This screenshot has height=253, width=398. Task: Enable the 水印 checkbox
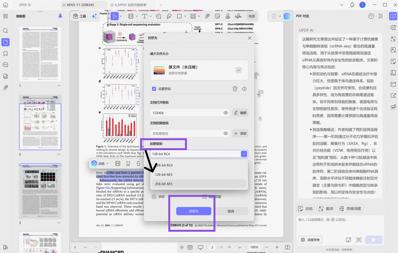154,196
